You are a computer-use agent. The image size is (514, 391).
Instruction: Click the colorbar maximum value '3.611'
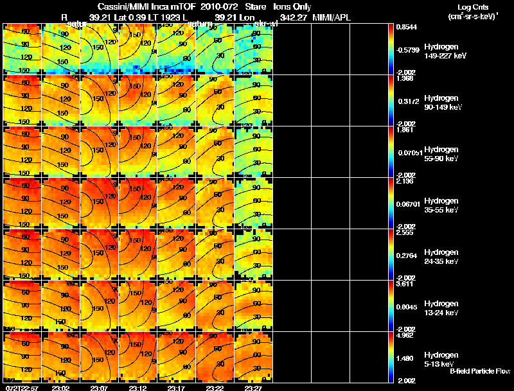tap(405, 284)
